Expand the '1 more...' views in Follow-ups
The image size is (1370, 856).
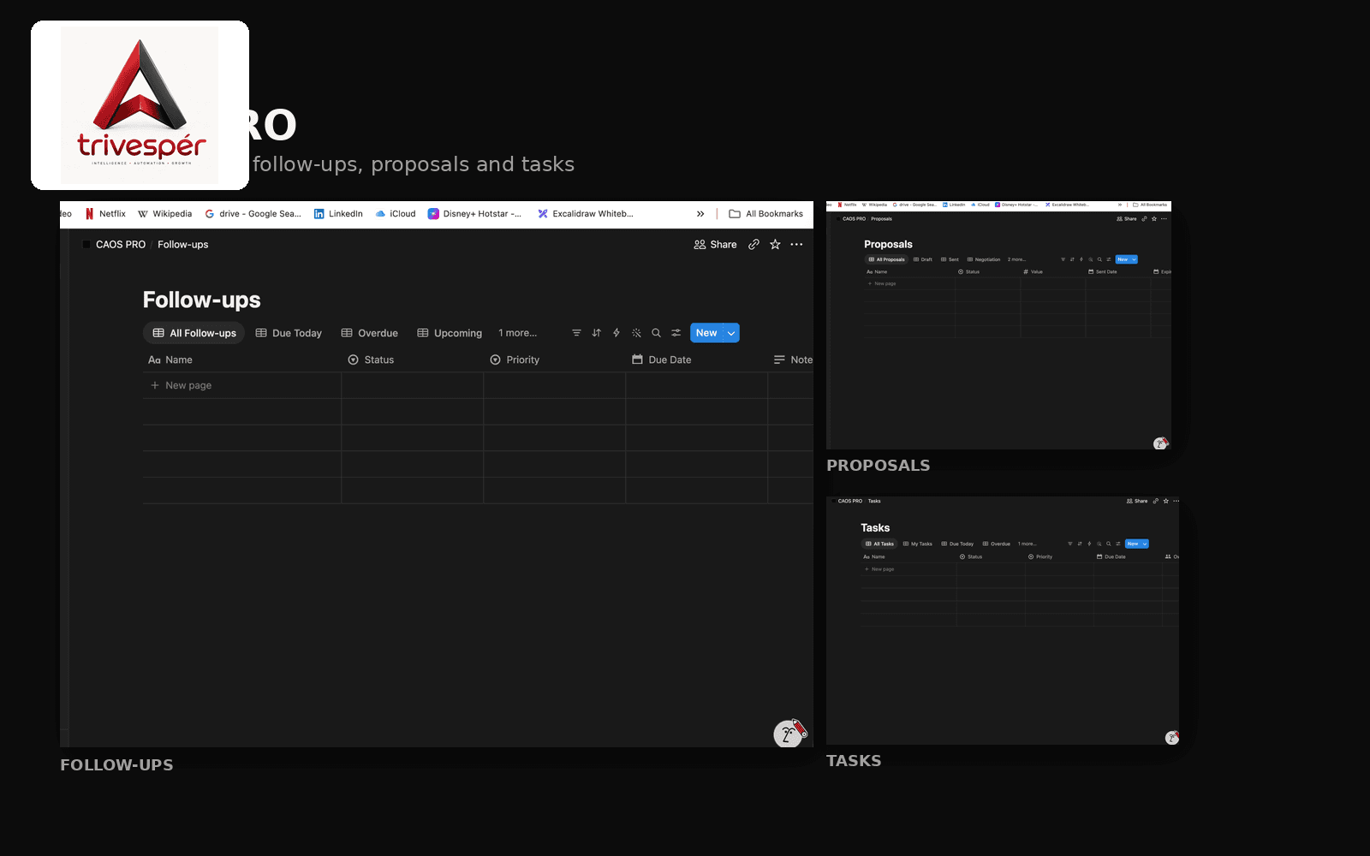pos(518,333)
